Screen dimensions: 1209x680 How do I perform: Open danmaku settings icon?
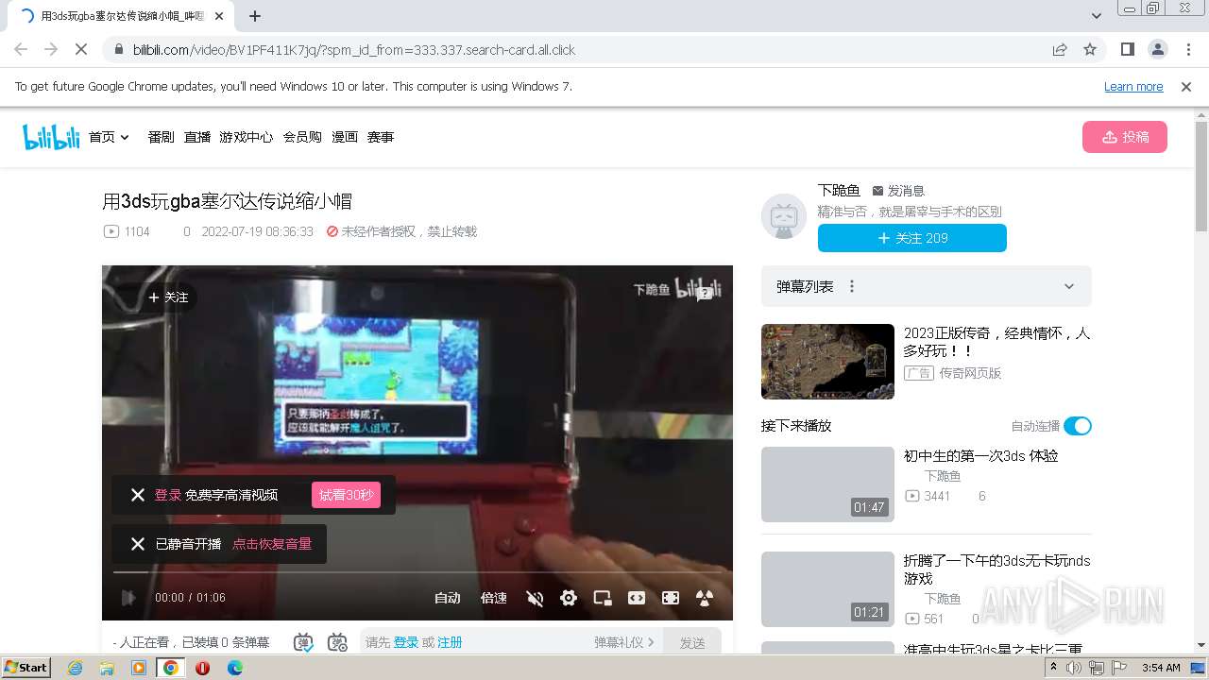(337, 642)
